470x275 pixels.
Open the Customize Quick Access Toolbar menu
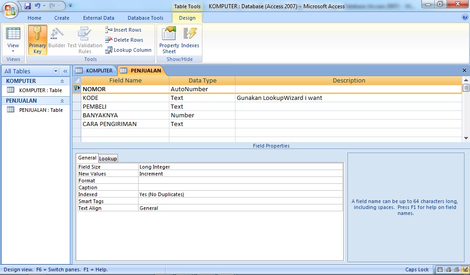pos(70,5)
